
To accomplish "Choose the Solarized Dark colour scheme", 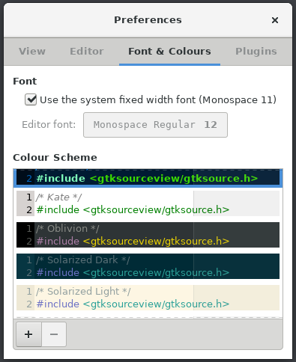I will tap(148, 266).
